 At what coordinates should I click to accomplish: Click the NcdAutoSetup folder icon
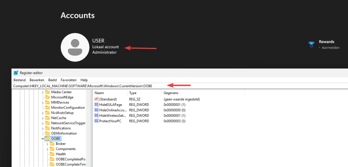tap(47, 113)
